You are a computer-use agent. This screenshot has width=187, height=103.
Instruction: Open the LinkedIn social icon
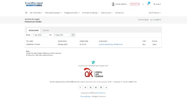[106, 87]
